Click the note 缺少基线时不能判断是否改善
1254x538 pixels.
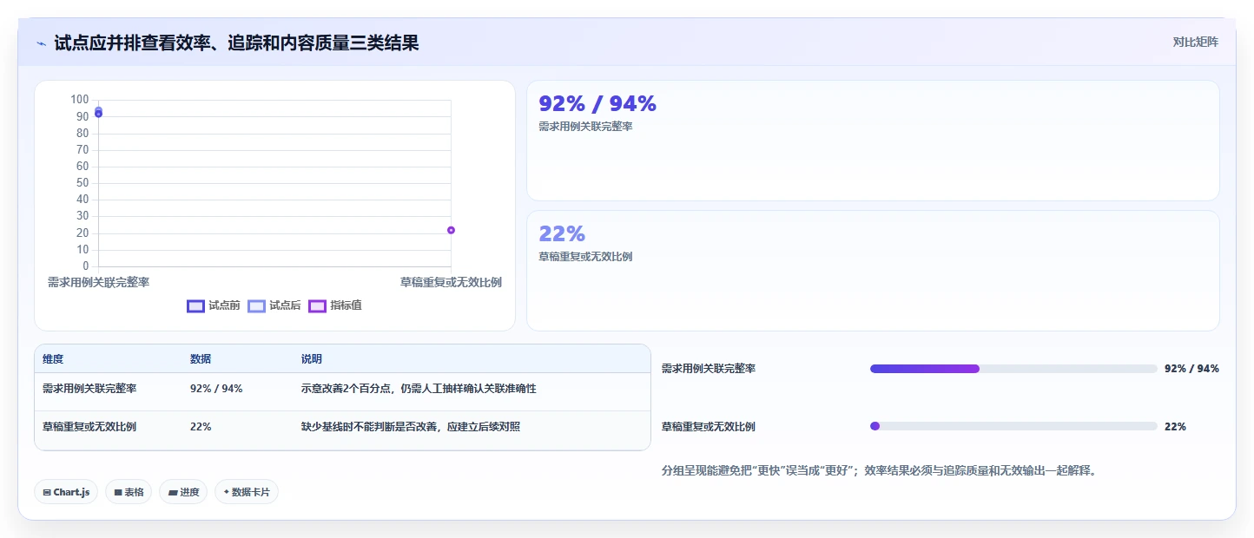click(411, 427)
